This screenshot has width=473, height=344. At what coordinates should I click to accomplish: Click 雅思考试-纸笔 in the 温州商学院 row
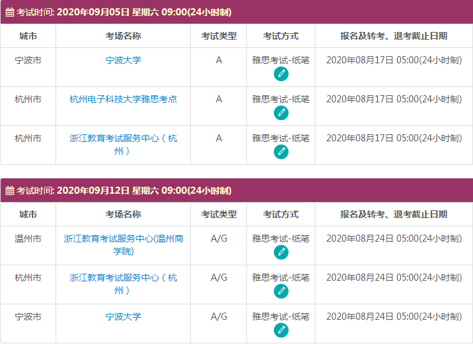tap(281, 238)
